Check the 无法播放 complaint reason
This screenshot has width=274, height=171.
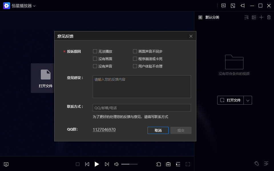pos(95,52)
